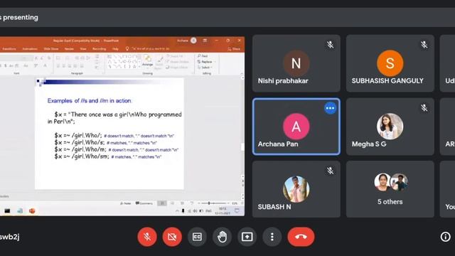Click the Archana account avatar in PowerPoint title bar
Image resolution: width=455 pixels, height=256 pixels.
(193, 41)
